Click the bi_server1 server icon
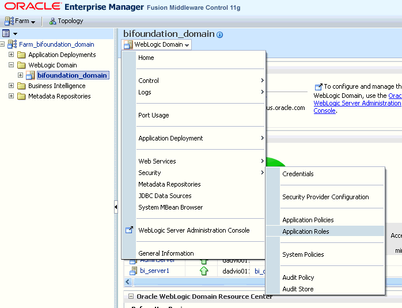The width and height of the screenshot is (402, 308). click(132, 271)
